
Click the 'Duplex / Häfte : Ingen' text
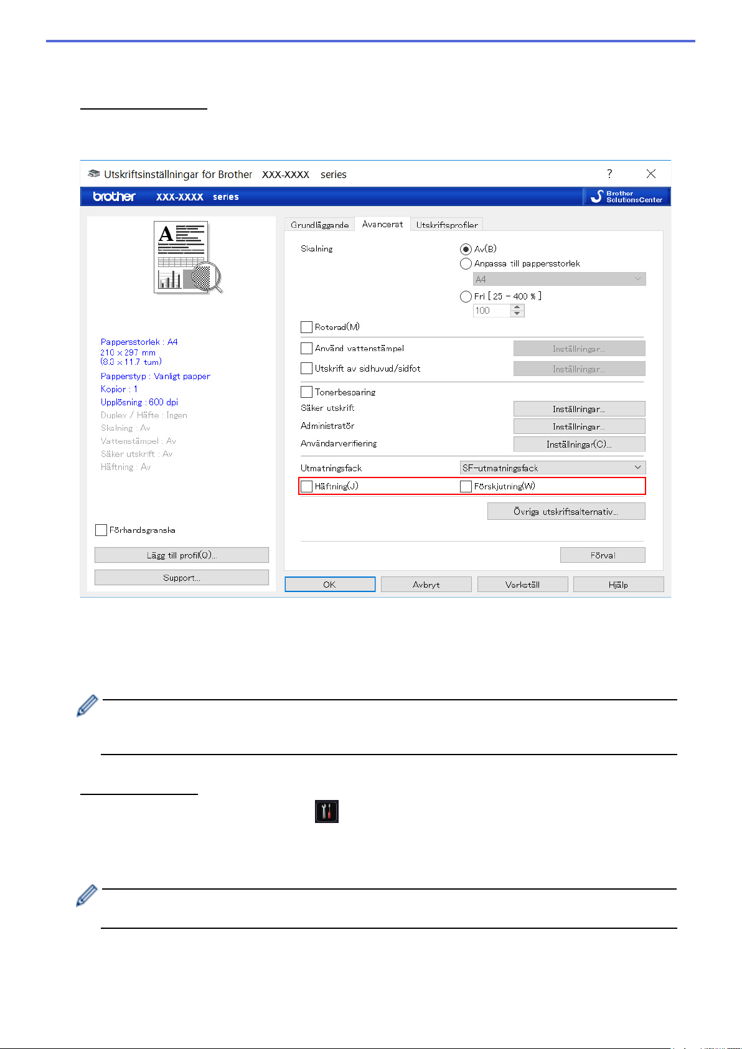(x=144, y=415)
